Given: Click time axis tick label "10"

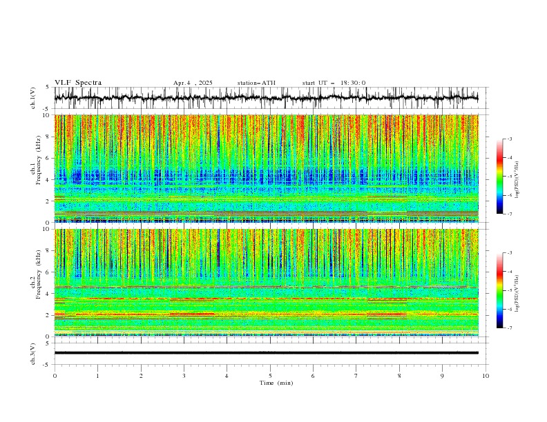Looking at the screenshot, I should click(486, 376).
